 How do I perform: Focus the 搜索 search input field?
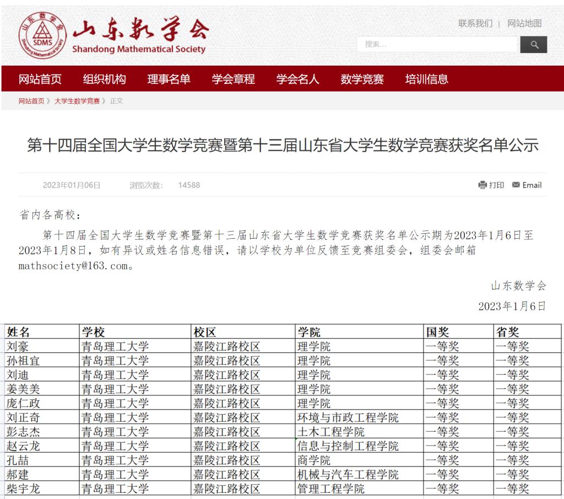coord(437,44)
